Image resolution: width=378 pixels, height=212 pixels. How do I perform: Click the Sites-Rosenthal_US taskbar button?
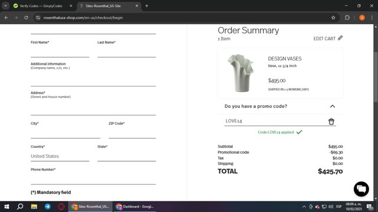click(90, 207)
